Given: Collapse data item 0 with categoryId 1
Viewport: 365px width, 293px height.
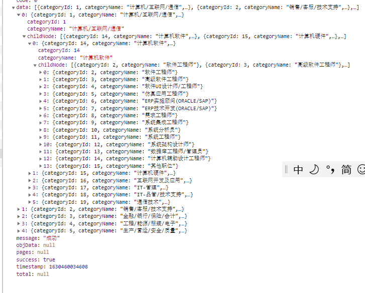Looking at the screenshot, I should tap(19, 15).
